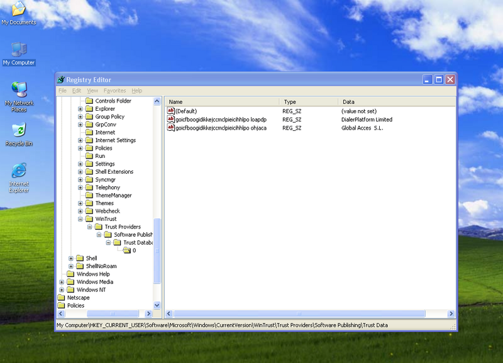The height and width of the screenshot is (363, 503).
Task: Select the Policies key under Internet Settings
Action: (104, 148)
